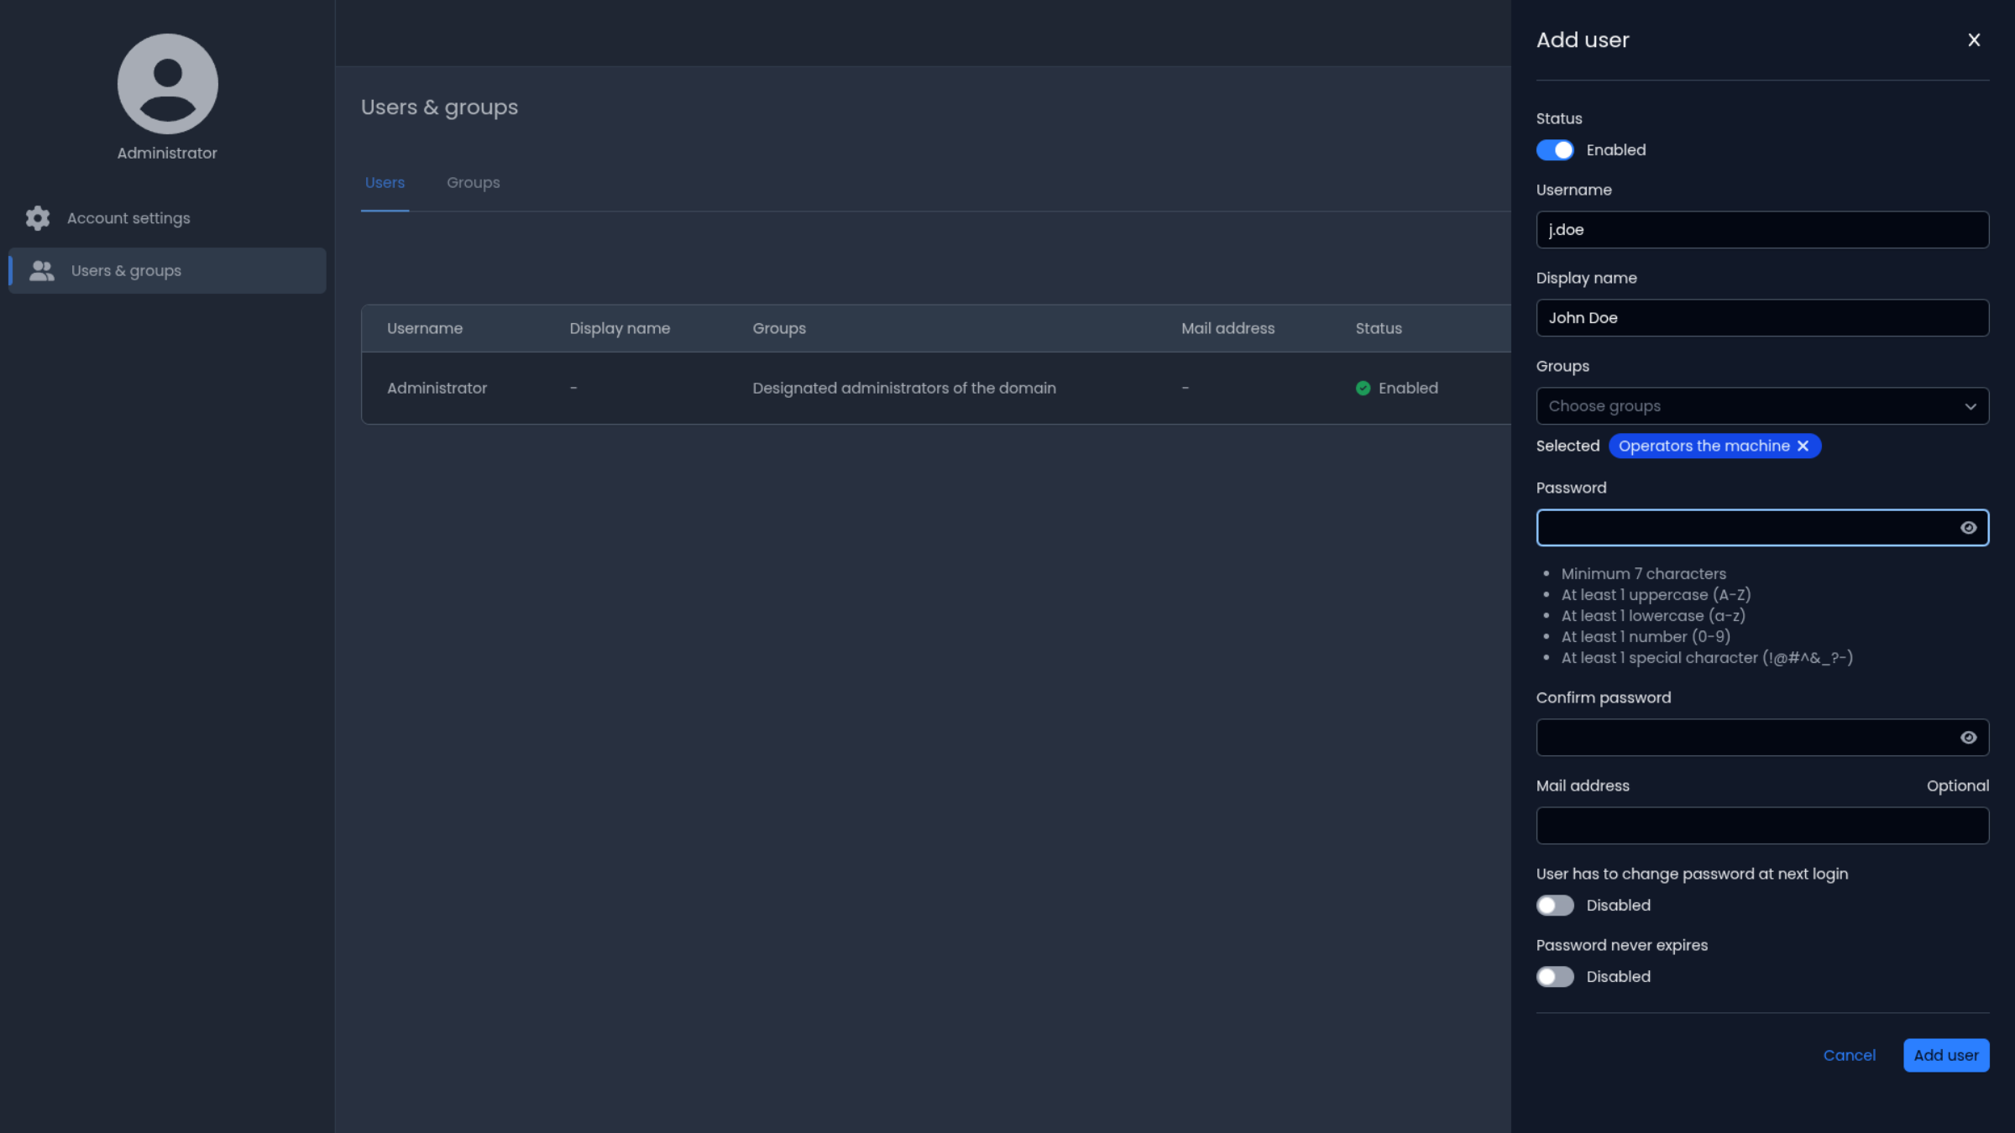Reveal the Confirm password field contents
This screenshot has height=1133, width=2015.
coord(1968,738)
